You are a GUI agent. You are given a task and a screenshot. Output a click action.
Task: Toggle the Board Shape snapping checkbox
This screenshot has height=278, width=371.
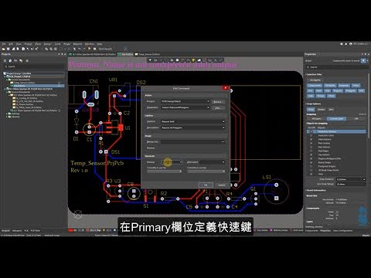click(311, 162)
